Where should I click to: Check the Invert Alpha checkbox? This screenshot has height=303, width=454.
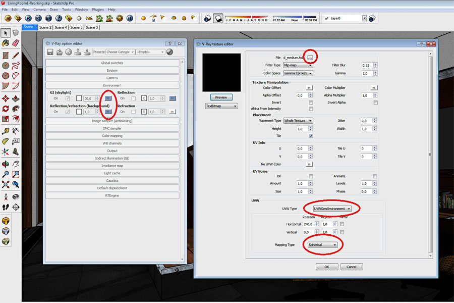coord(375,103)
